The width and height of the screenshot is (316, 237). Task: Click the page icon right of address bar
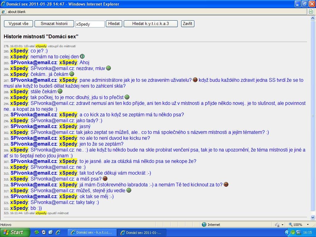point(311,11)
